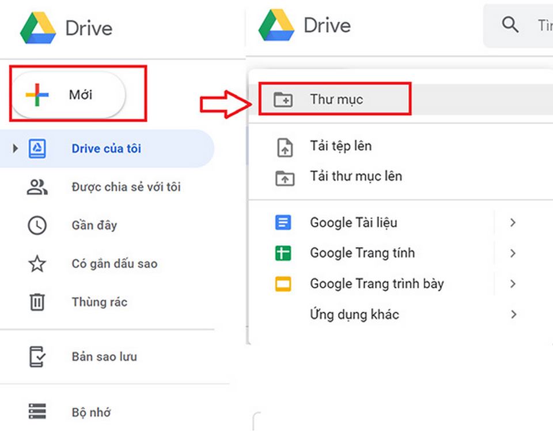Select Tải thư mục lên menu entry
This screenshot has height=431, width=553.
[x=355, y=176]
